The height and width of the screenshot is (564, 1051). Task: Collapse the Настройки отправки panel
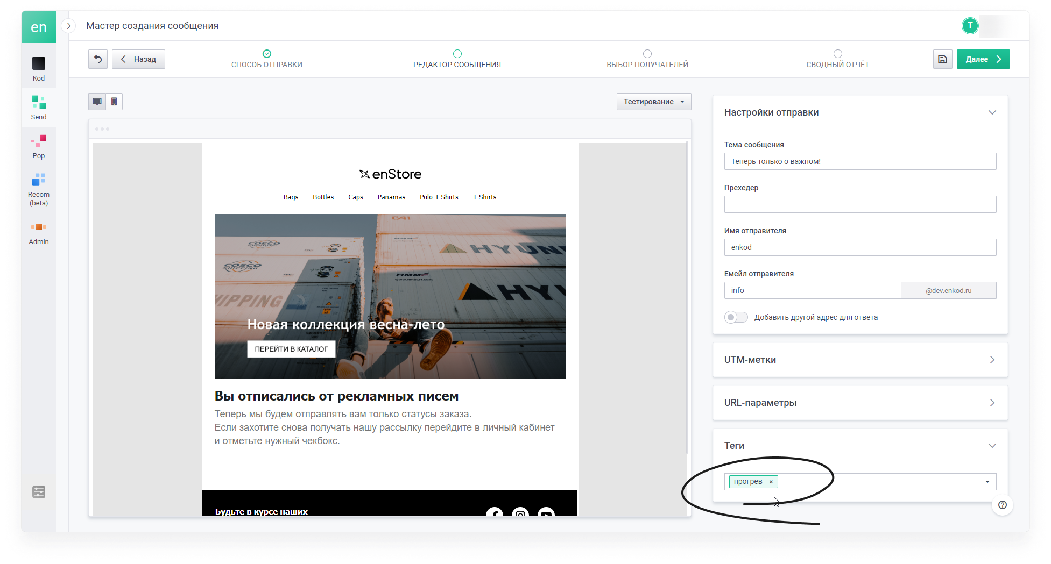(992, 112)
